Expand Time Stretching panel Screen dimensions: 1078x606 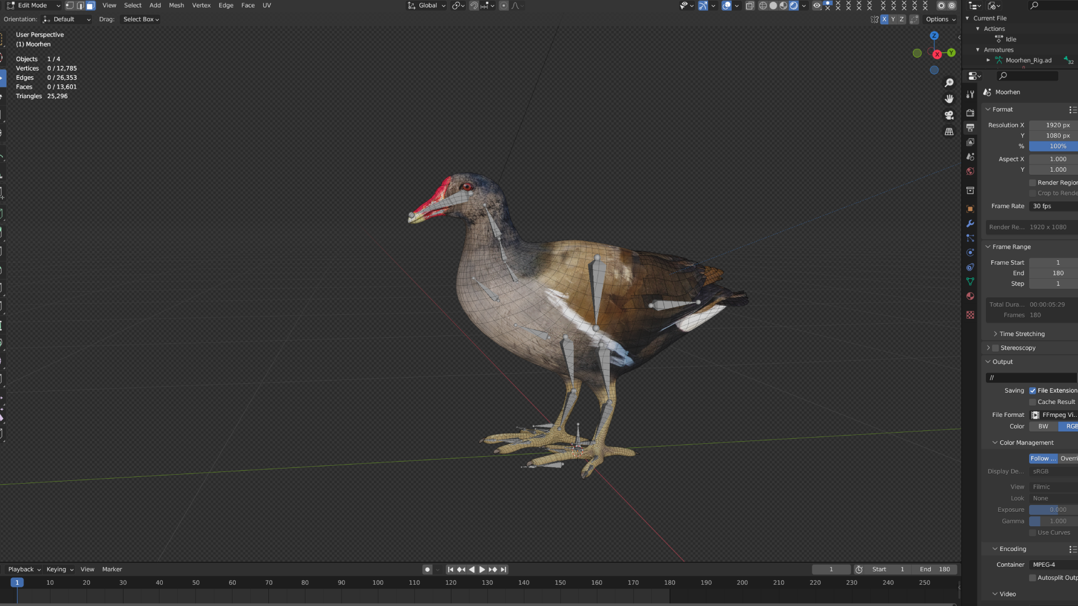1022,334
